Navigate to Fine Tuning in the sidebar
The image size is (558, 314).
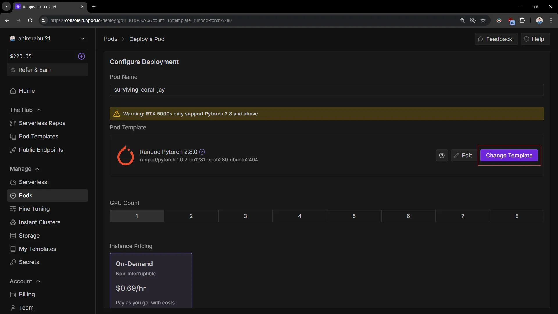pos(34,209)
